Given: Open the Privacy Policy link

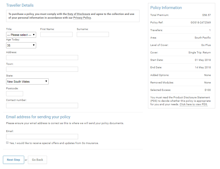Looking at the screenshot, I should tap(82, 18).
